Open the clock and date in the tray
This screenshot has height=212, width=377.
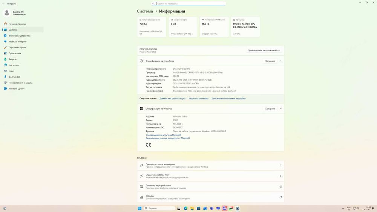(x=366, y=208)
